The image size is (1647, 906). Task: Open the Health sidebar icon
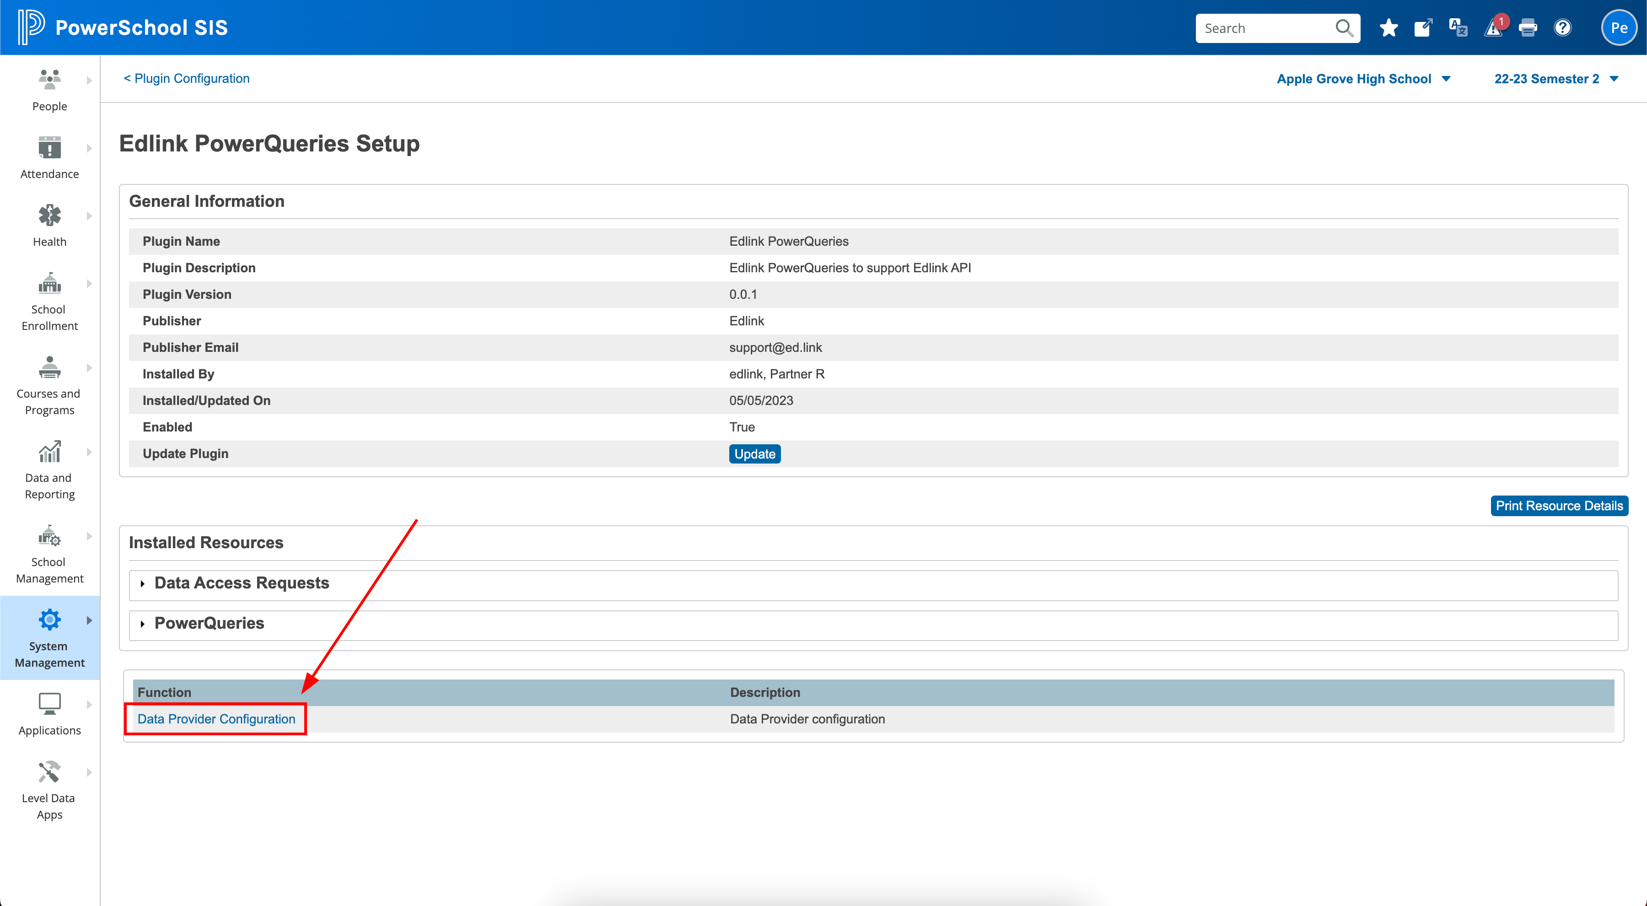49,215
